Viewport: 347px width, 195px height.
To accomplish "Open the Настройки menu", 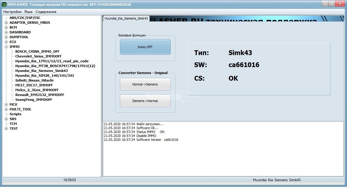I will 12,12.
